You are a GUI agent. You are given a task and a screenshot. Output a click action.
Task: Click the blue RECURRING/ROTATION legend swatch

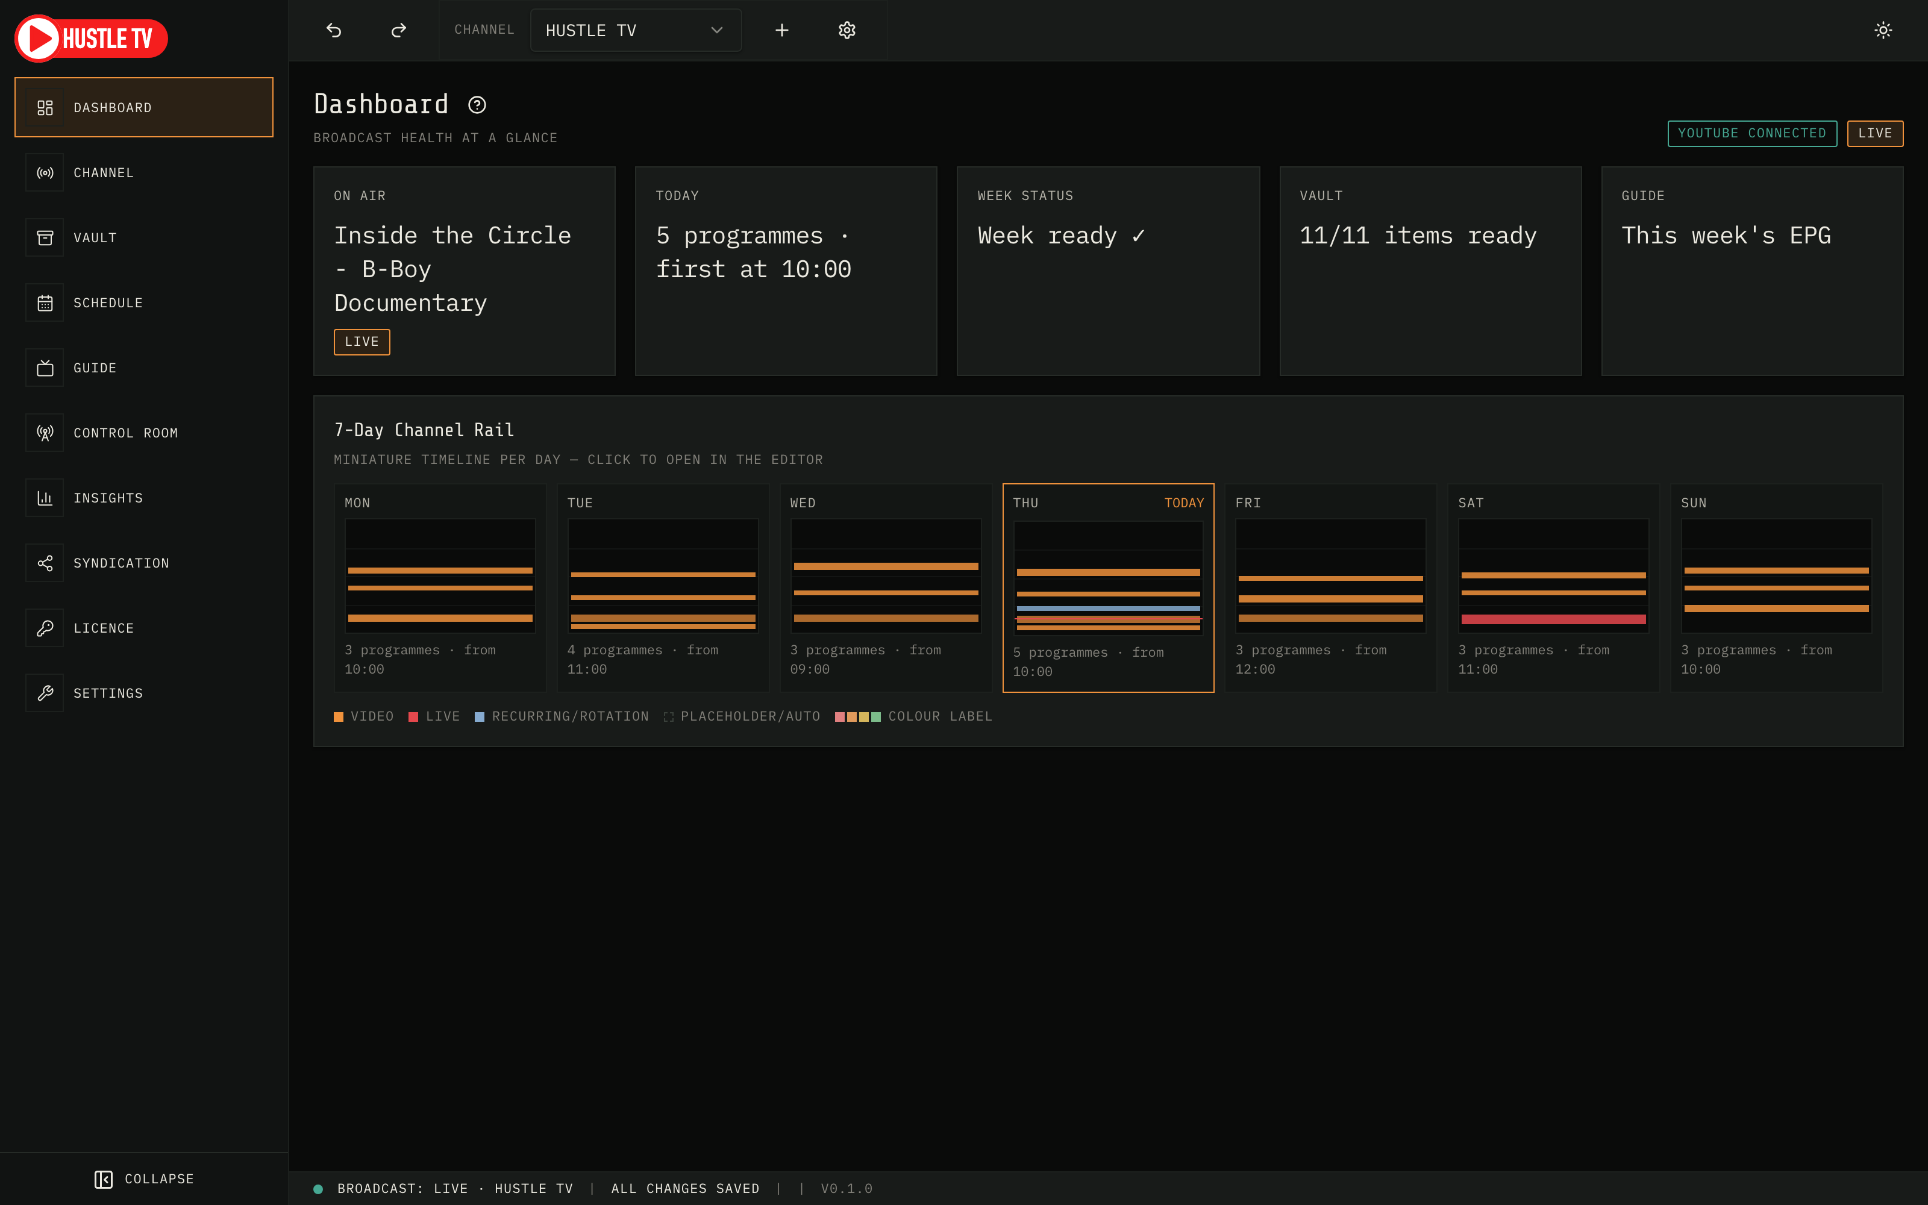[x=480, y=717]
